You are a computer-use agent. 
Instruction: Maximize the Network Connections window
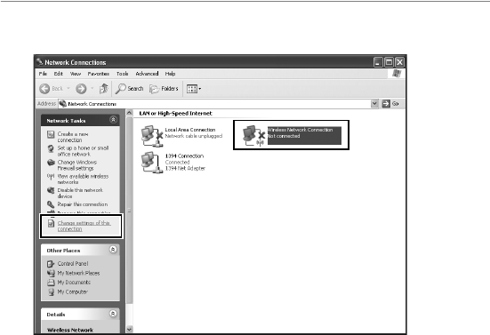click(x=389, y=62)
